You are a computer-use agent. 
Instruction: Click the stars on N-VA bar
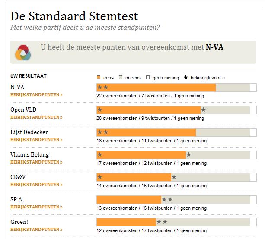[102, 88]
